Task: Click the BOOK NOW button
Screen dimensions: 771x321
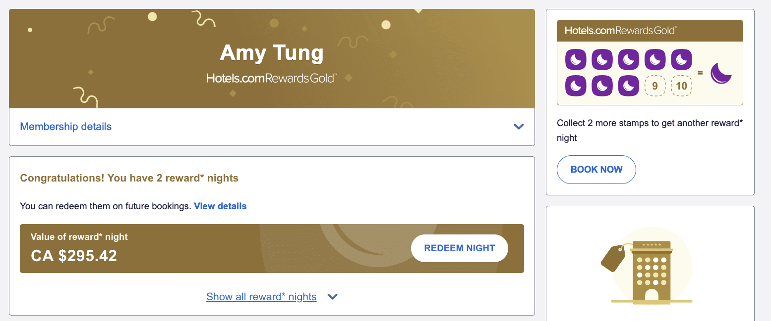Action: (596, 170)
